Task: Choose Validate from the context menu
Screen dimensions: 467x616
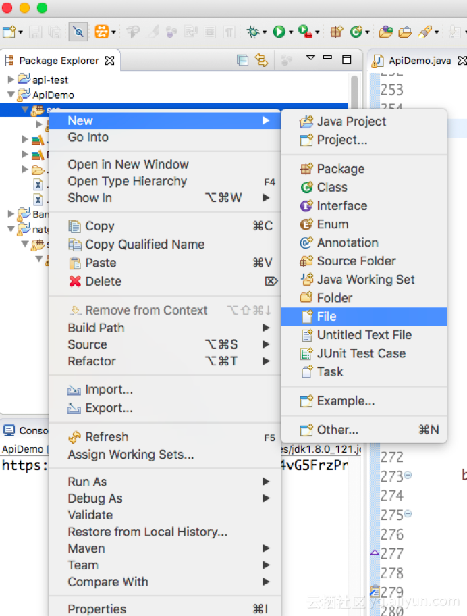Action: [165, 515]
